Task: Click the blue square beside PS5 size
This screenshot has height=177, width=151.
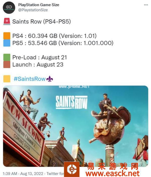Action: pyautogui.click(x=7, y=43)
